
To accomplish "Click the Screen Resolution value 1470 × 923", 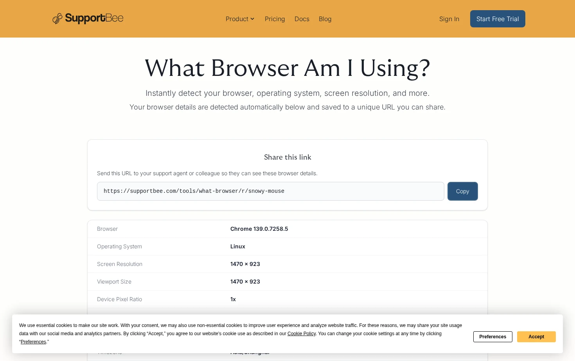I will (245, 264).
